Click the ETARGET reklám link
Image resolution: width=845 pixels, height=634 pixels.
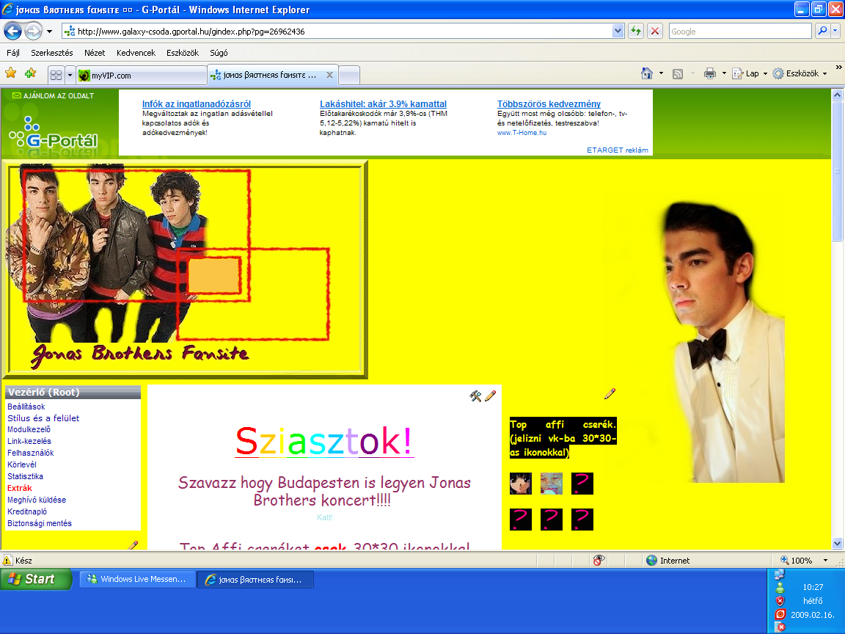(618, 150)
